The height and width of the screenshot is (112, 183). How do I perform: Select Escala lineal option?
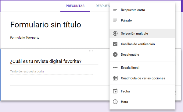click(x=142, y=68)
